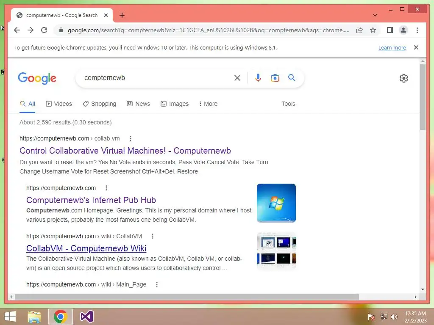
Task: Open volume speaker tray icon
Action: [394, 317]
